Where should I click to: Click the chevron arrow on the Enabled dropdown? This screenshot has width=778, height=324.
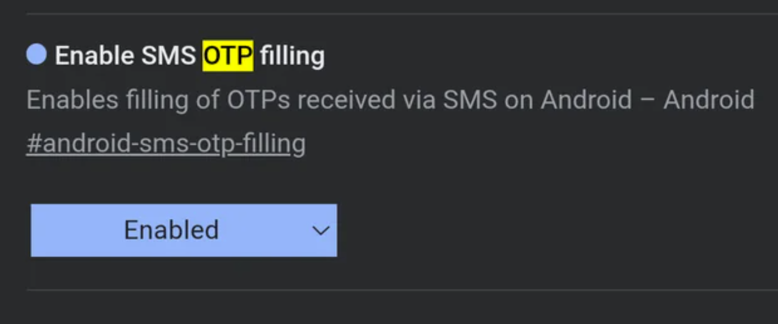point(320,230)
